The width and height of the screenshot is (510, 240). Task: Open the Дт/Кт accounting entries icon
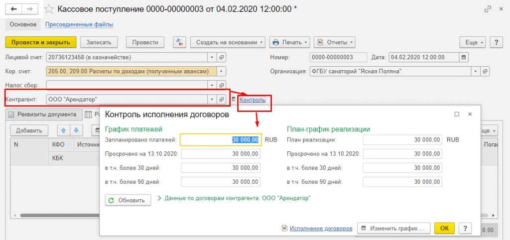coord(179,42)
